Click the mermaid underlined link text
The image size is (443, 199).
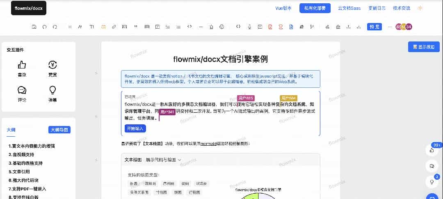click(x=208, y=144)
